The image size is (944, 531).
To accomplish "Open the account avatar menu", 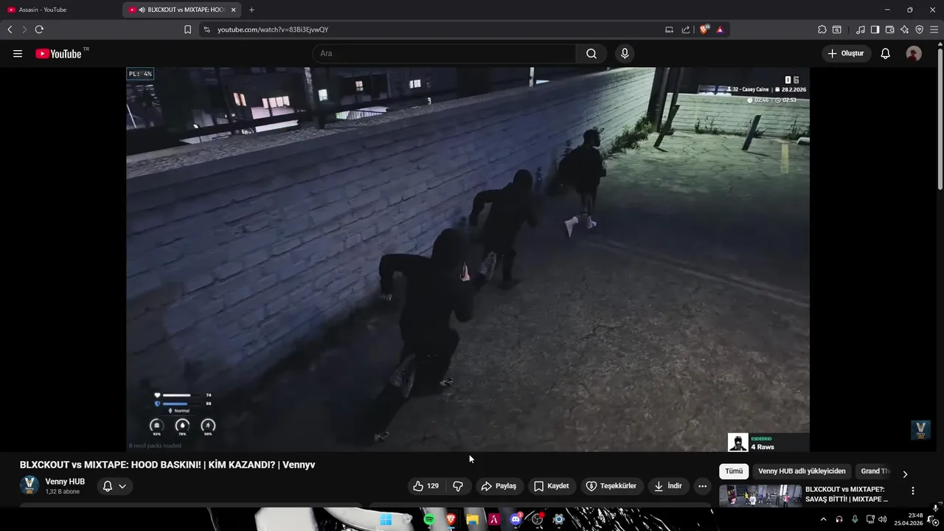I will tap(914, 54).
